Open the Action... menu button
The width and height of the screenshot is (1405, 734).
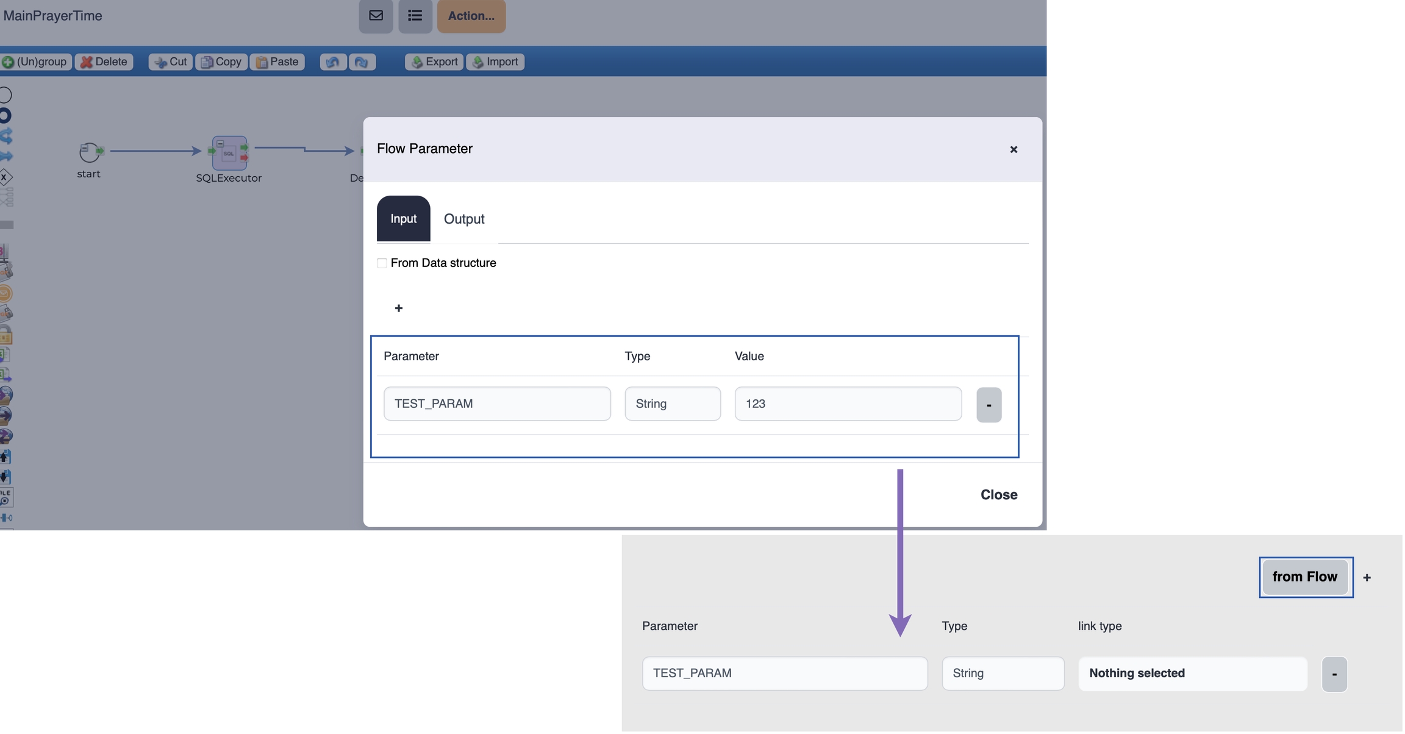(471, 16)
